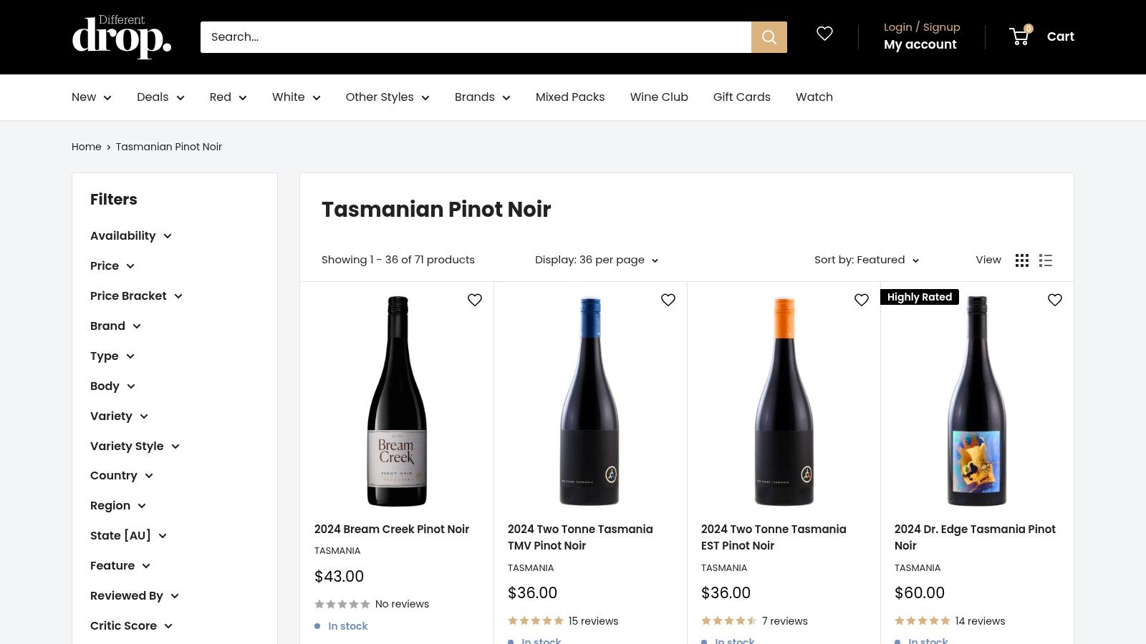The height and width of the screenshot is (644, 1146).
Task: Open the Red wines menu
Action: pyautogui.click(x=228, y=97)
